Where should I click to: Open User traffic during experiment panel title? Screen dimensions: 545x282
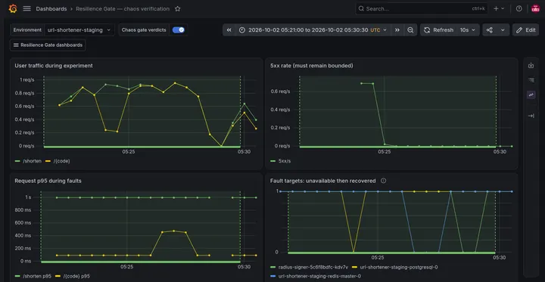click(x=54, y=66)
